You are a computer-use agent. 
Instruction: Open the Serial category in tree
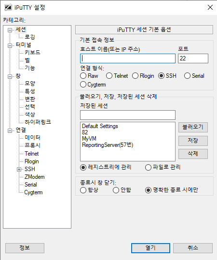pyautogui.click(x=30, y=185)
